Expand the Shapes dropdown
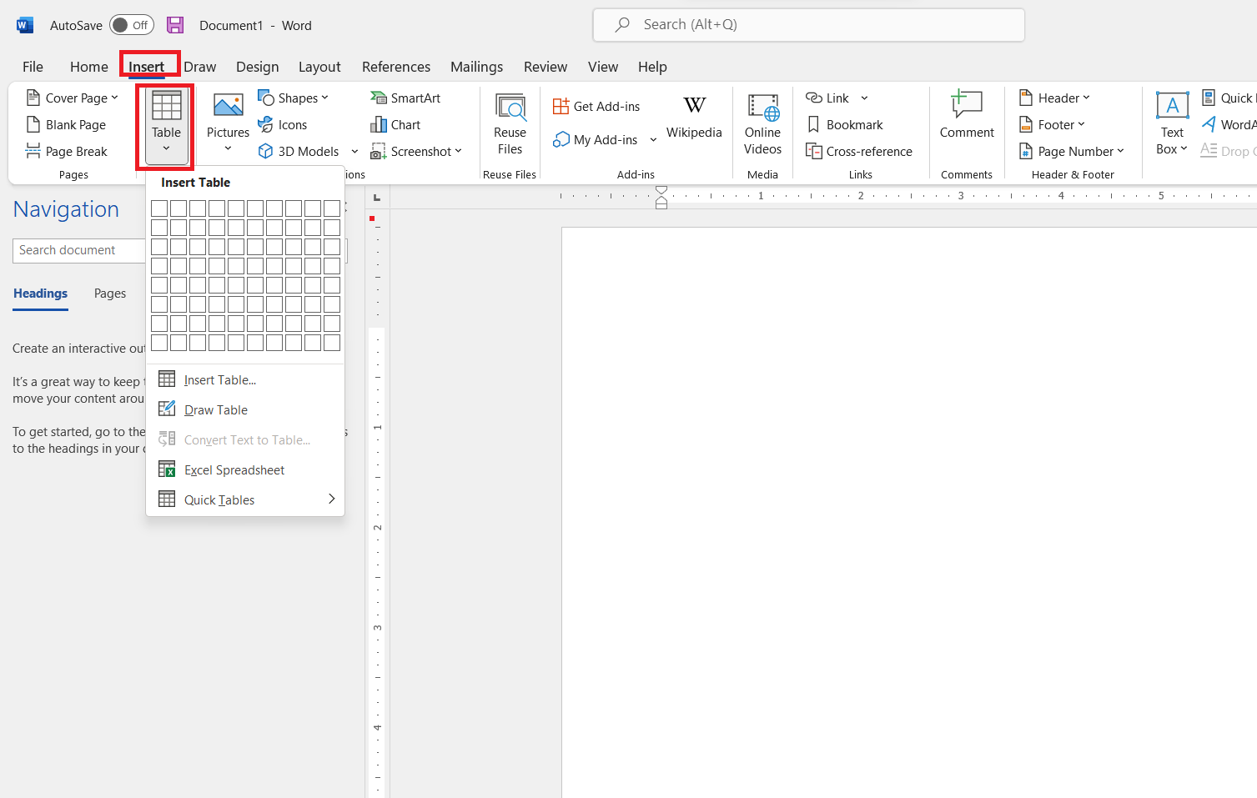This screenshot has height=798, width=1257. pyautogui.click(x=294, y=98)
